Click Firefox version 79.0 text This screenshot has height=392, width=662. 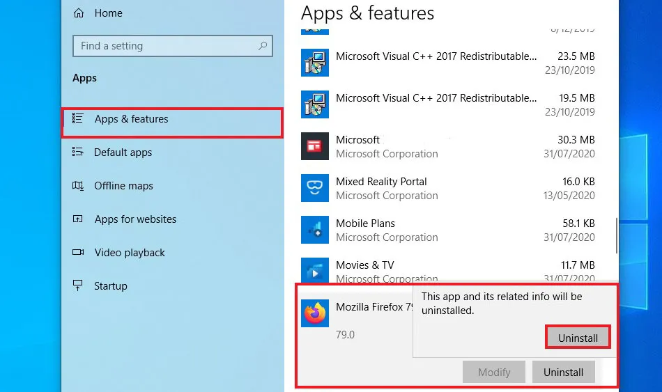345,335
